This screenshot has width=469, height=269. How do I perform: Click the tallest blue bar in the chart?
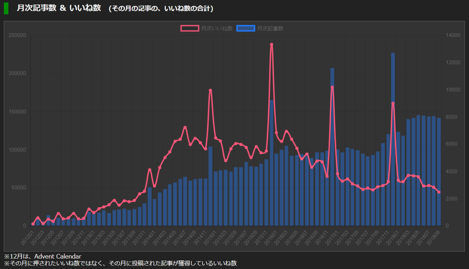point(393,139)
